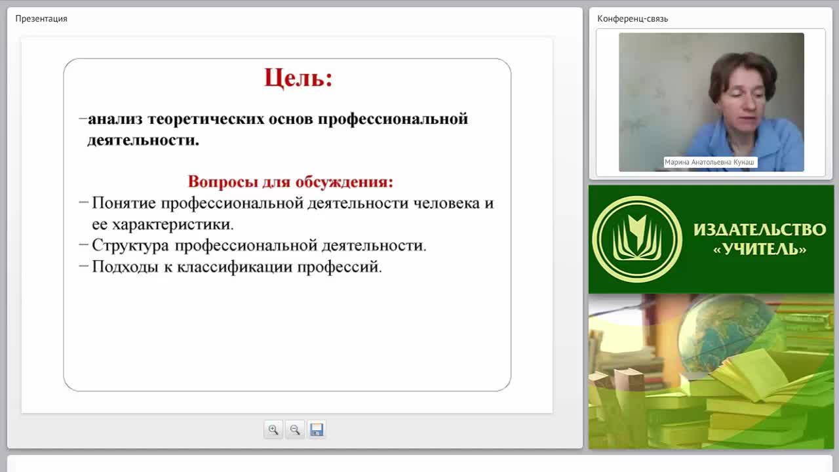The image size is (839, 472).
Task: Select the Конференц-связь panel title
Action: pyautogui.click(x=633, y=18)
